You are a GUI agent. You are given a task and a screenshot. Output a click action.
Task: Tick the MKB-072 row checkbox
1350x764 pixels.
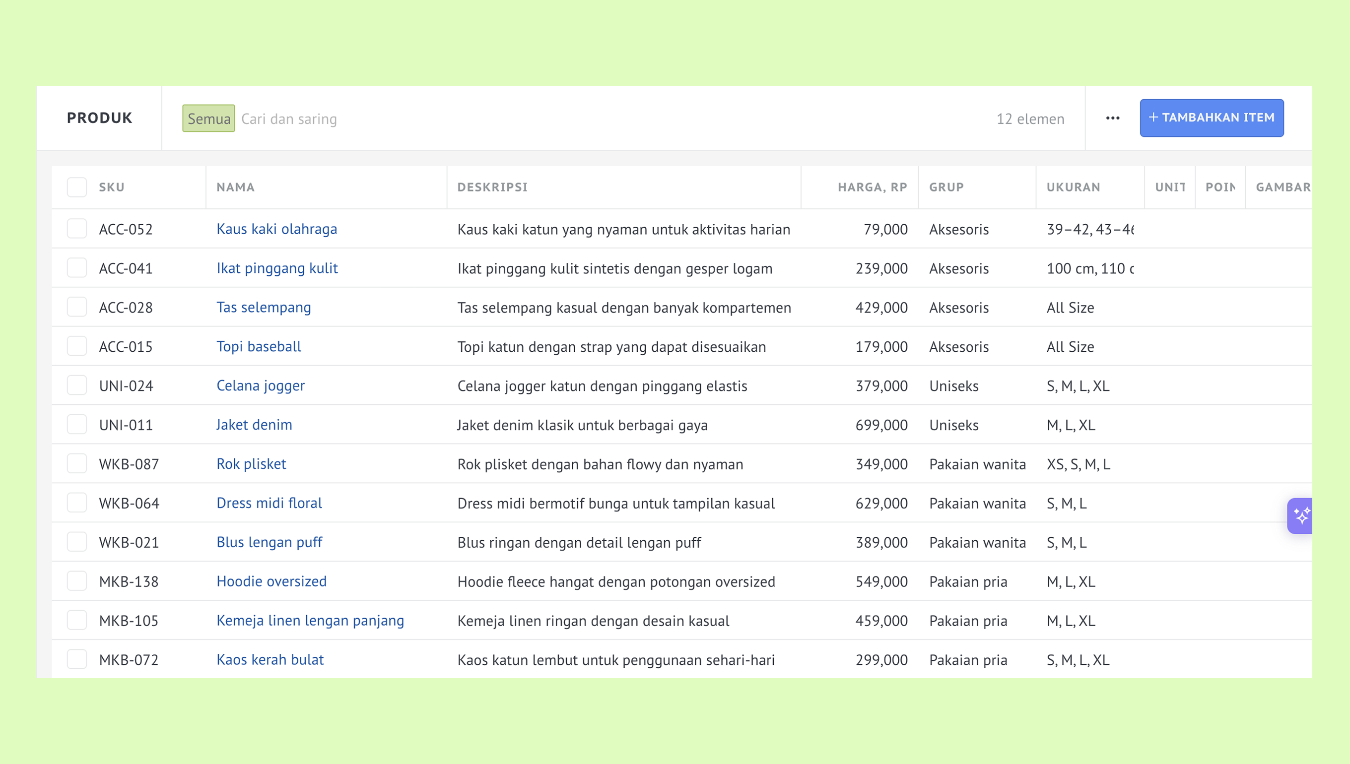coord(76,660)
